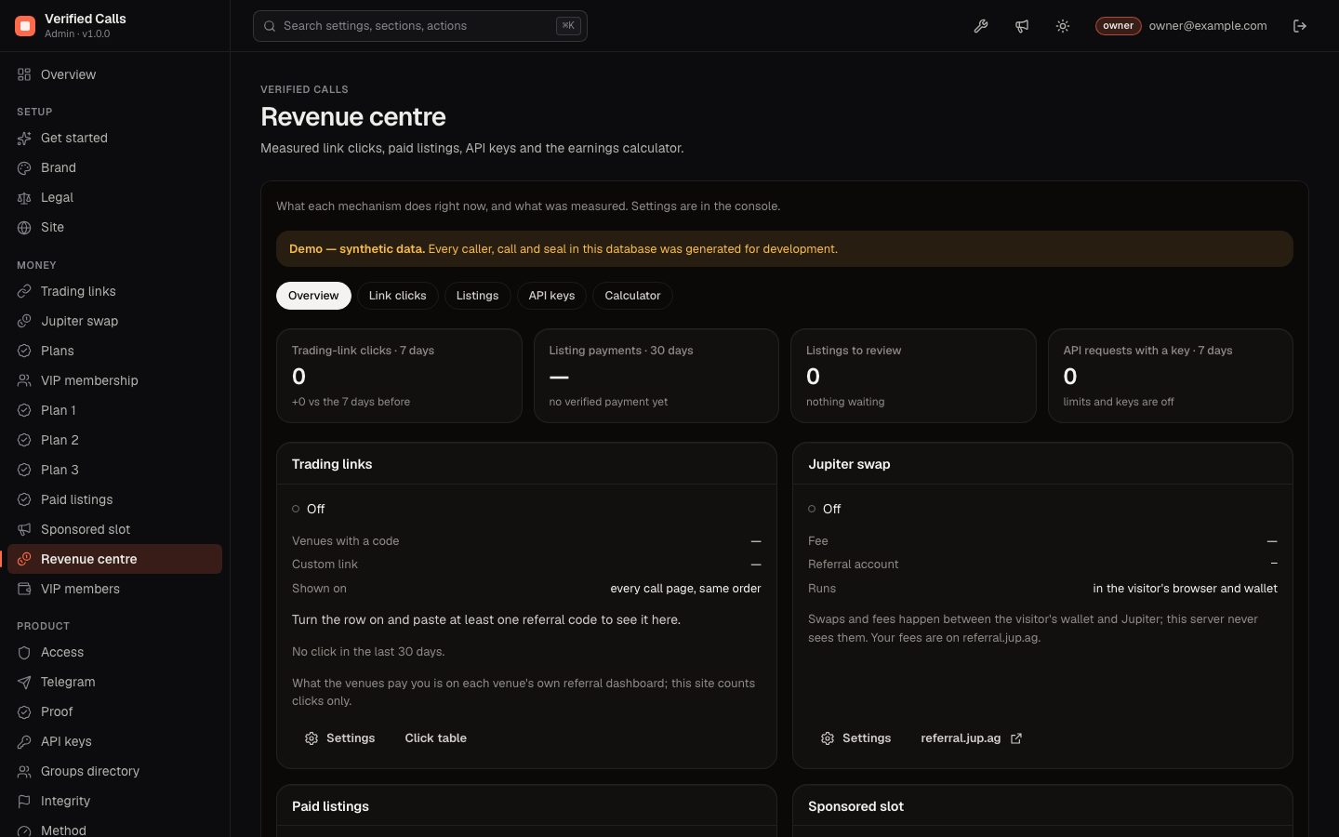Open the Legal sidebar item
This screenshot has height=837, width=1339.
[115, 197]
